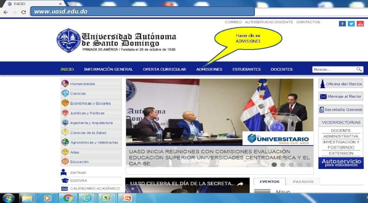The width and height of the screenshot is (368, 203).
Task: Switch to the PASADOS tab
Action: tap(303, 182)
